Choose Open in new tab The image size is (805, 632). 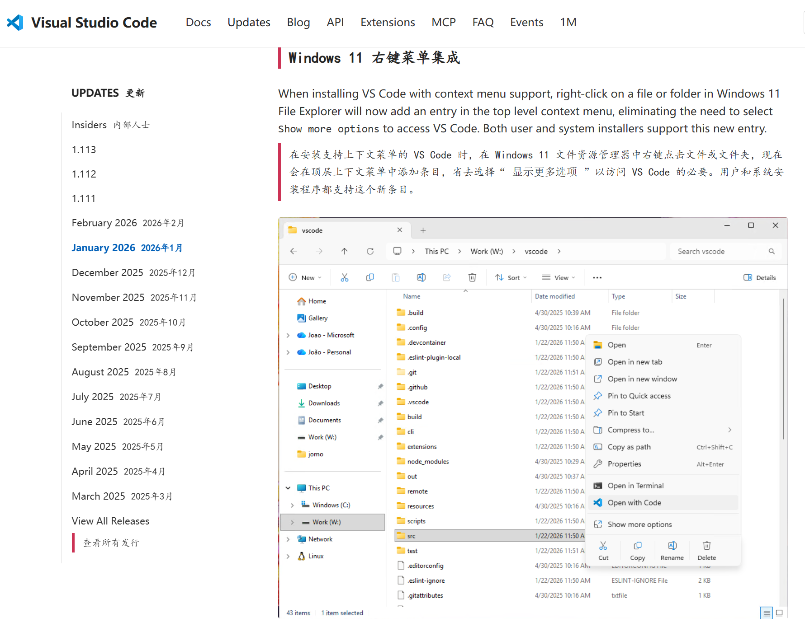coord(663,362)
